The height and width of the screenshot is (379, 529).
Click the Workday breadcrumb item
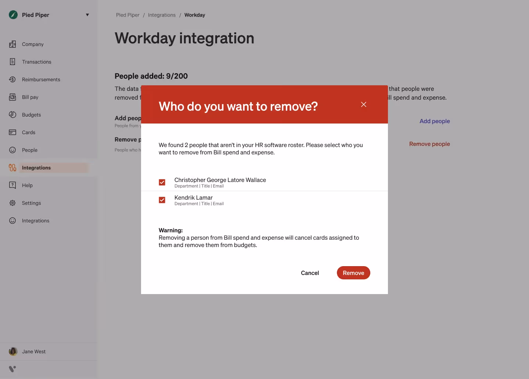(195, 15)
